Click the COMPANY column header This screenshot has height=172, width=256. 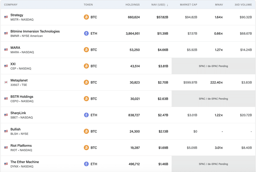pyautogui.click(x=11, y=5)
